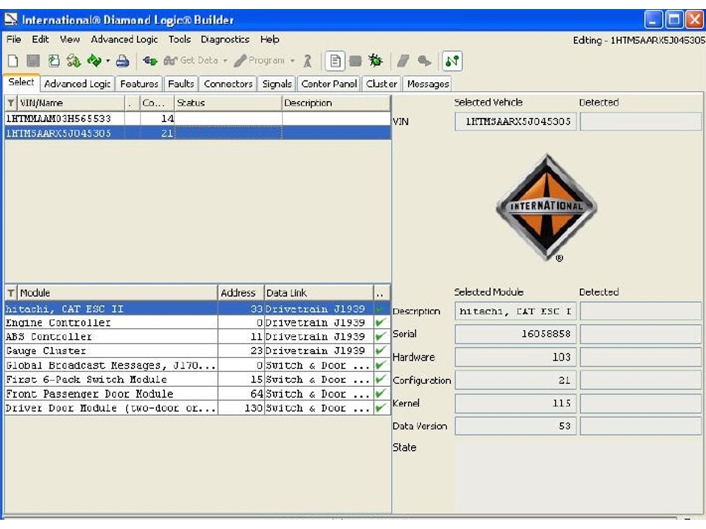
Task: Select the node connection icon on toolbar
Action: (452, 61)
